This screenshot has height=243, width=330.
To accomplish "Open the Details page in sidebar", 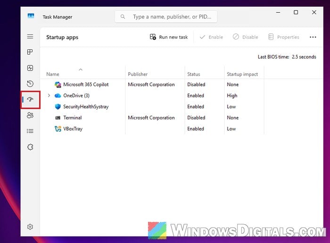I will pyautogui.click(x=30, y=131).
